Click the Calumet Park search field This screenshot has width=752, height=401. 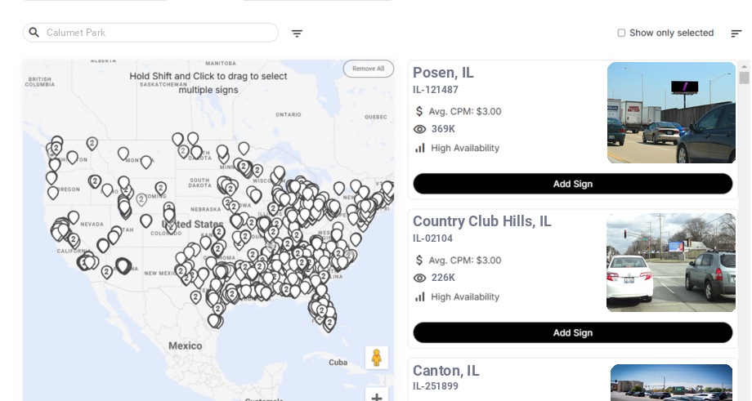click(x=150, y=33)
